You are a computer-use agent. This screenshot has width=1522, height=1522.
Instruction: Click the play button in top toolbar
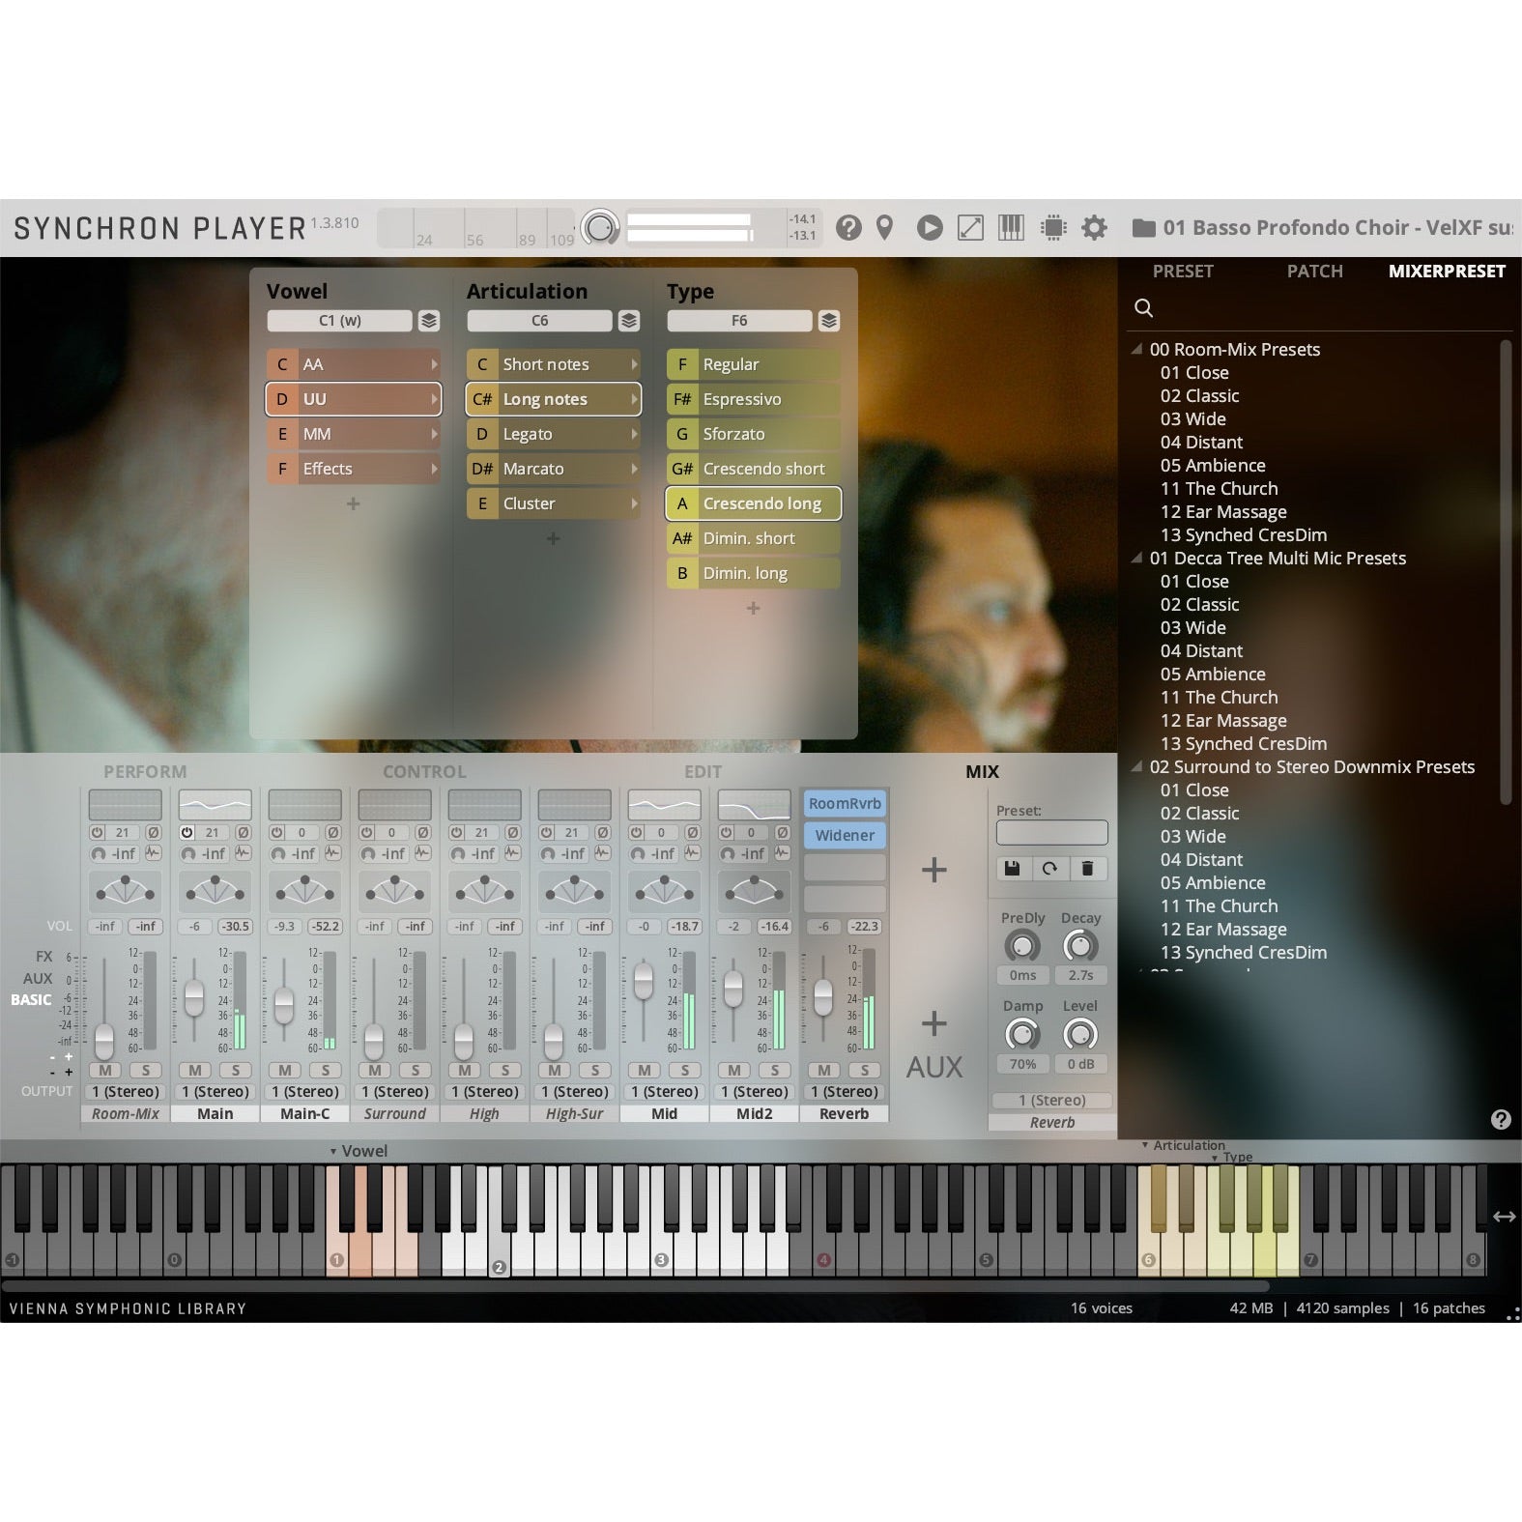(929, 228)
